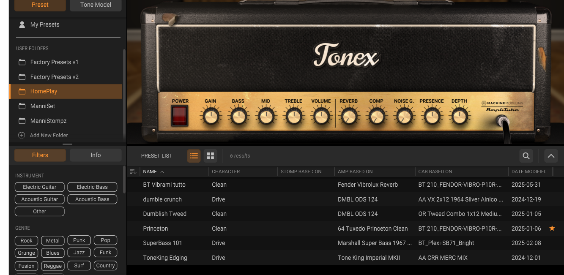Toggle favorite star on Princeton preset

click(552, 229)
